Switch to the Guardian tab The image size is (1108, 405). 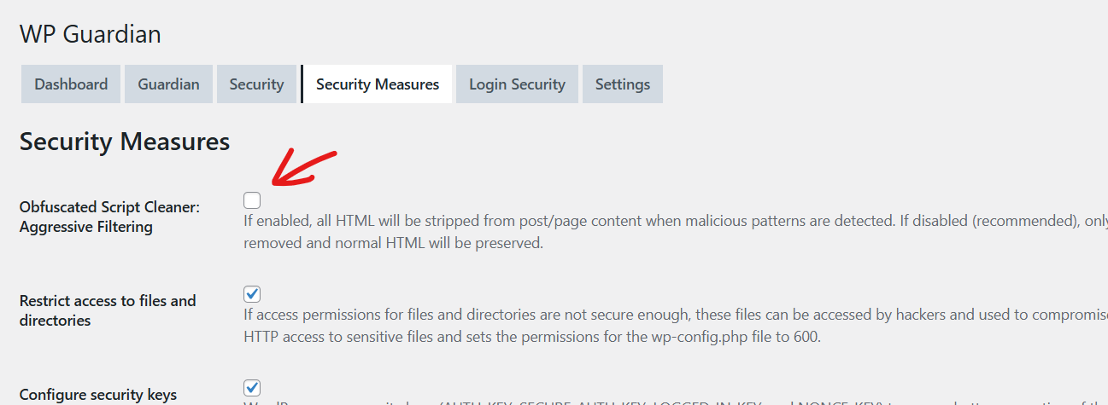tap(168, 84)
